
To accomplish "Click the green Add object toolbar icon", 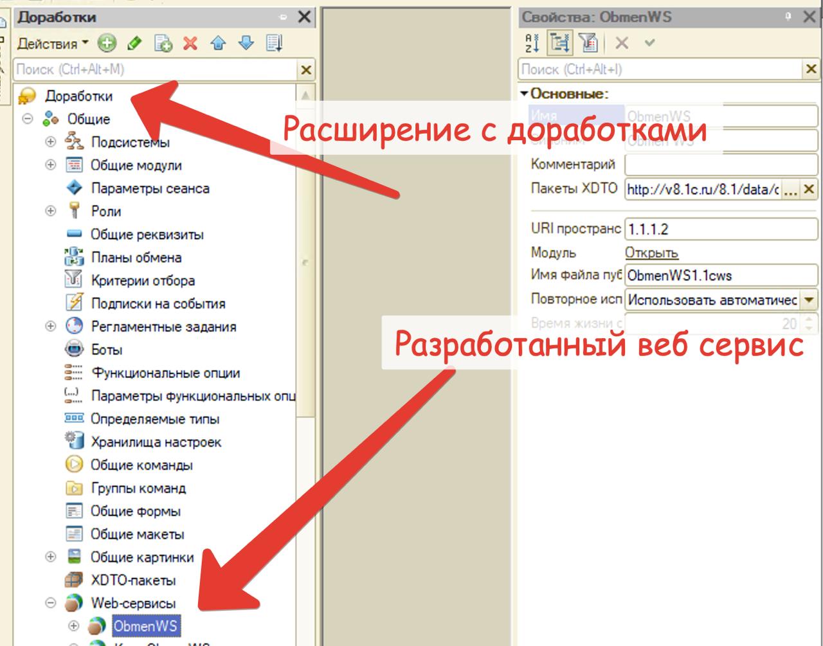I will click(107, 44).
